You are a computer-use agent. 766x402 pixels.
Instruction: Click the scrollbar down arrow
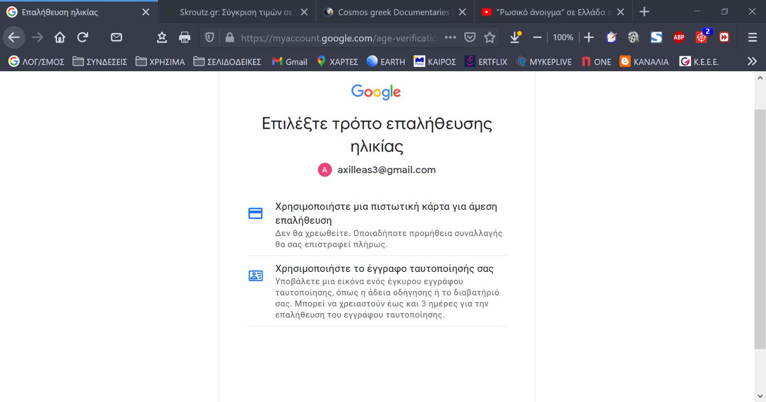[760, 396]
